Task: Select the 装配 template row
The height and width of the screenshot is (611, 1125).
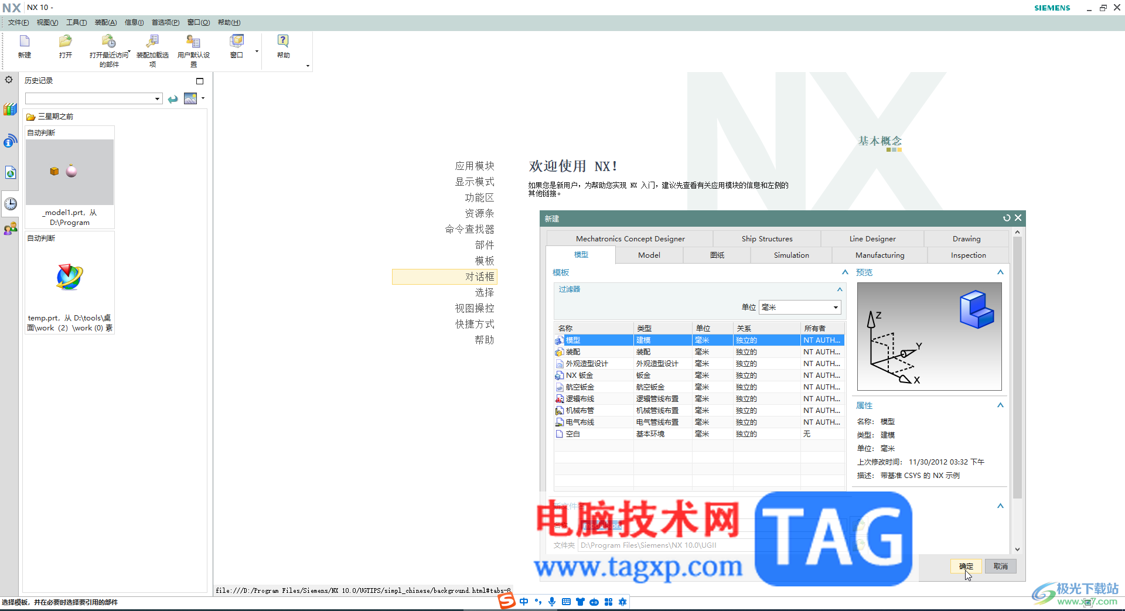Action: click(699, 351)
